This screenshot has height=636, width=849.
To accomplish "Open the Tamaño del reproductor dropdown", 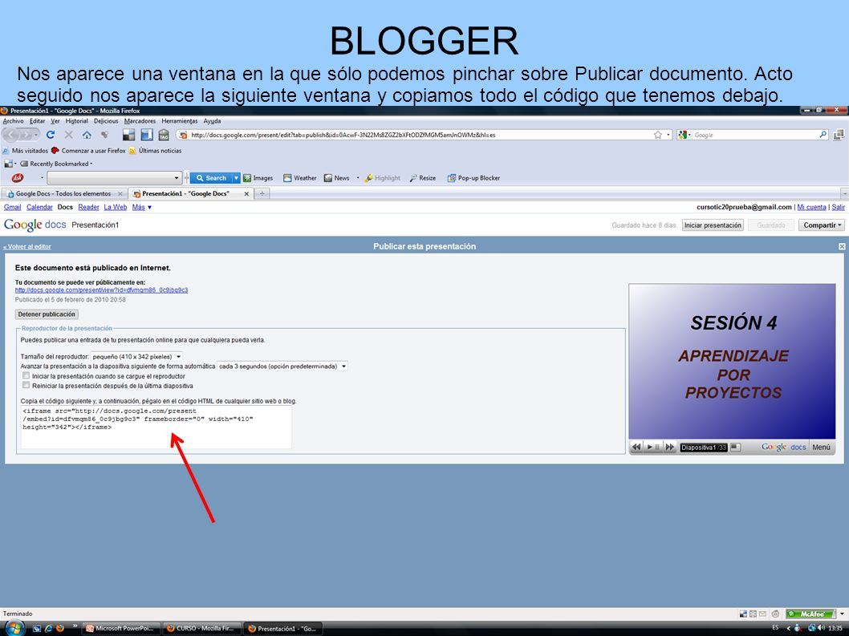I will click(x=136, y=357).
